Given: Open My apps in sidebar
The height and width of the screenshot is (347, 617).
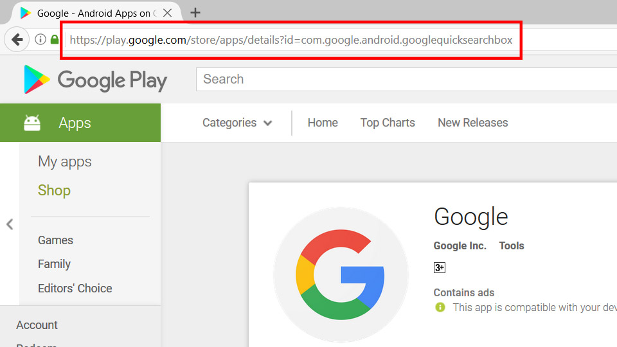Looking at the screenshot, I should (x=64, y=162).
